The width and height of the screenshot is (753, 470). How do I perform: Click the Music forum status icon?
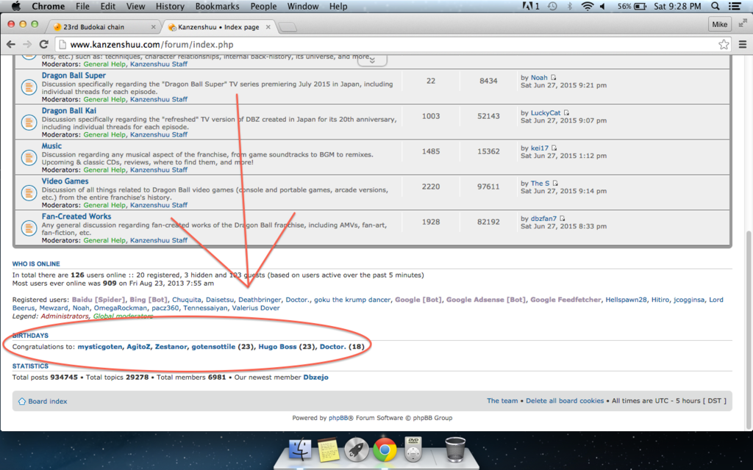(x=29, y=158)
